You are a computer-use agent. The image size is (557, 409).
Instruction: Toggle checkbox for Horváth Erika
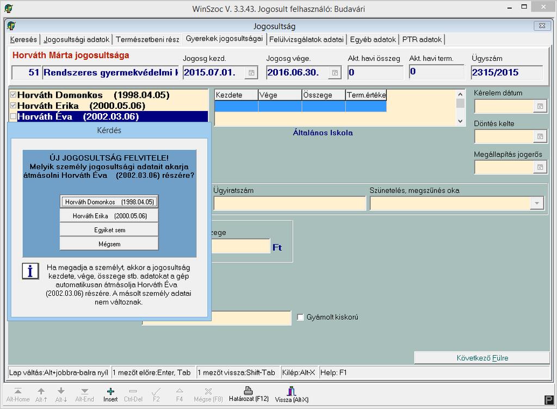coord(14,106)
